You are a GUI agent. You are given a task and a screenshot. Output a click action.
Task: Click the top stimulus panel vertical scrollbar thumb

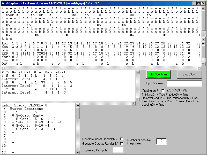[x=203, y=20]
